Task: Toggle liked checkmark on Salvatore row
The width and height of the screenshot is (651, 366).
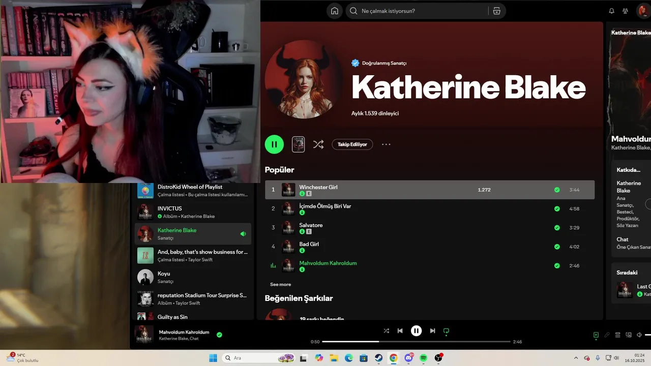Action: coord(557,228)
